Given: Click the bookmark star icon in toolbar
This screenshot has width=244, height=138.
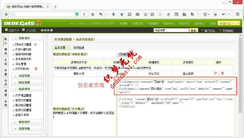Looking at the screenshot, I should pyautogui.click(x=145, y=14).
